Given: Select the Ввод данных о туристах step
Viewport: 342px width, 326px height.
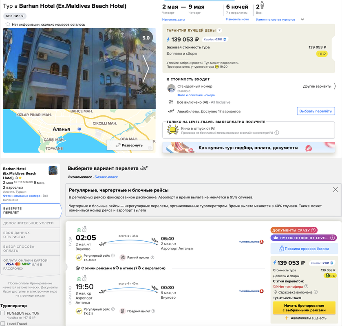Looking at the screenshot, I should tap(30, 235).
